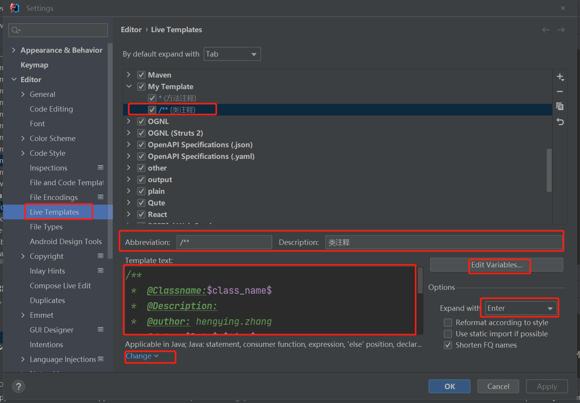Click the duplicate template icon
Image resolution: width=580 pixels, height=403 pixels.
pos(560,107)
